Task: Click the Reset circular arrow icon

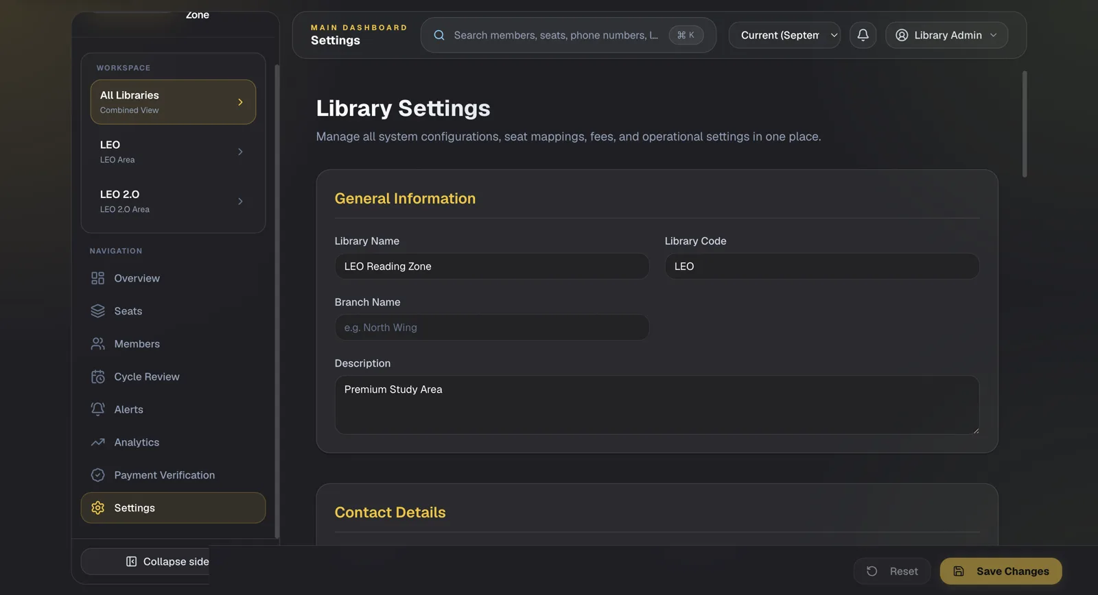Action: [872, 571]
